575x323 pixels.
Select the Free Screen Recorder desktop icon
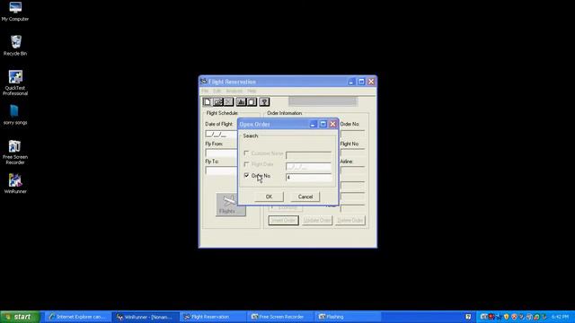(15, 152)
